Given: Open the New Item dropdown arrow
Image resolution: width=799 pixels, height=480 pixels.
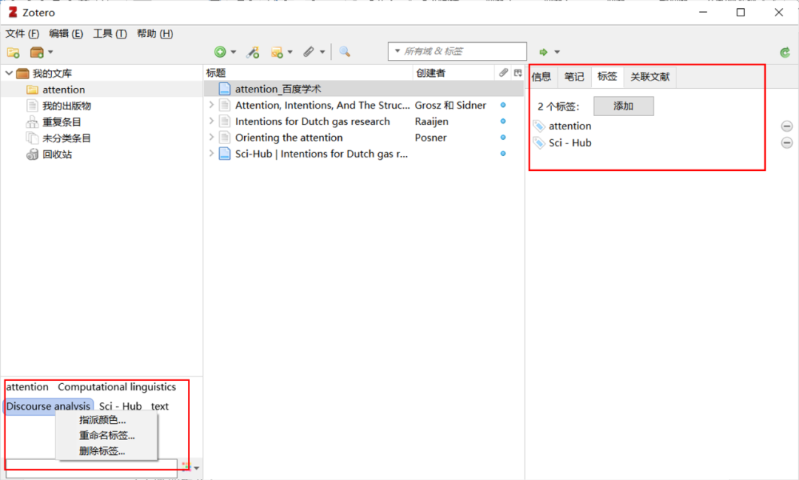Looking at the screenshot, I should (233, 52).
